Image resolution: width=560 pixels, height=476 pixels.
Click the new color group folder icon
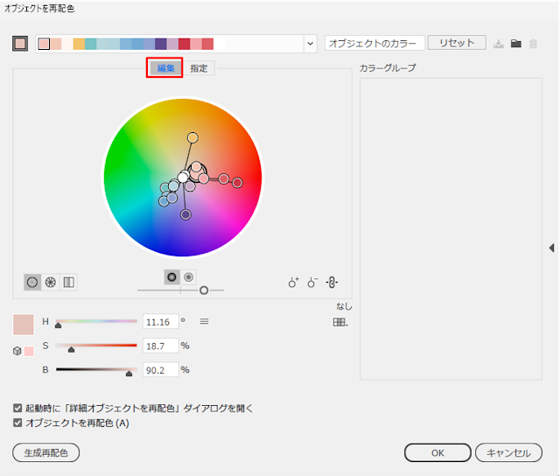(x=515, y=44)
